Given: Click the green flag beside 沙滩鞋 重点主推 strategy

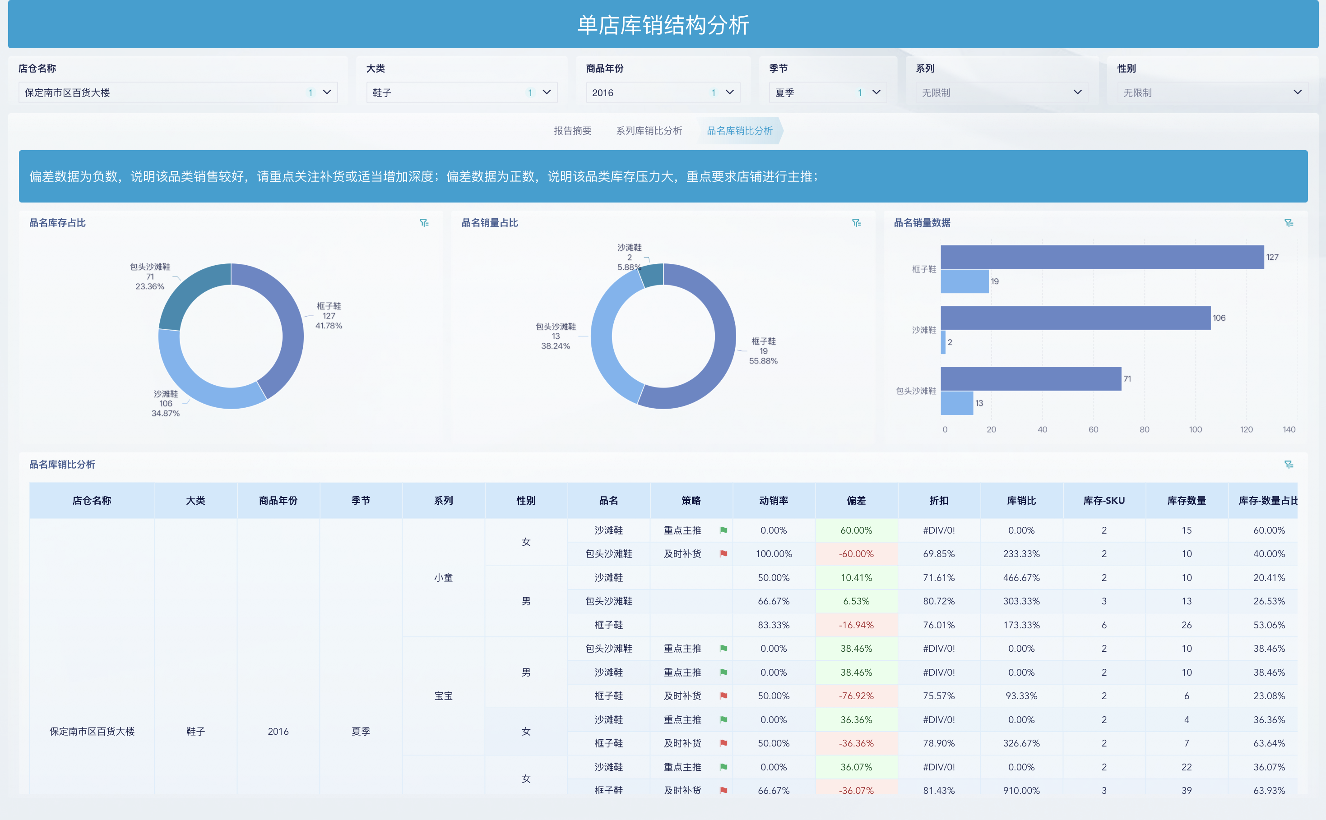Looking at the screenshot, I should pos(723,530).
